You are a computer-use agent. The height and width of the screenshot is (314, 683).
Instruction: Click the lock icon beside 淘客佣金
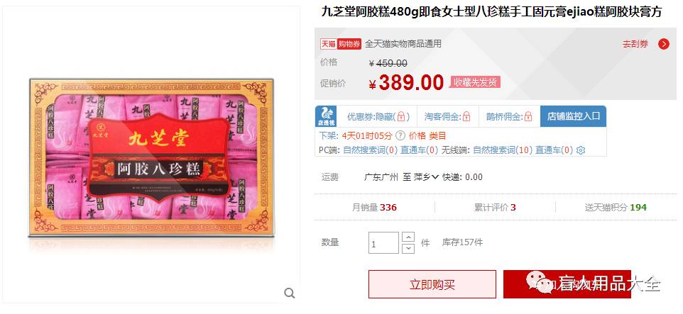pyautogui.click(x=466, y=116)
